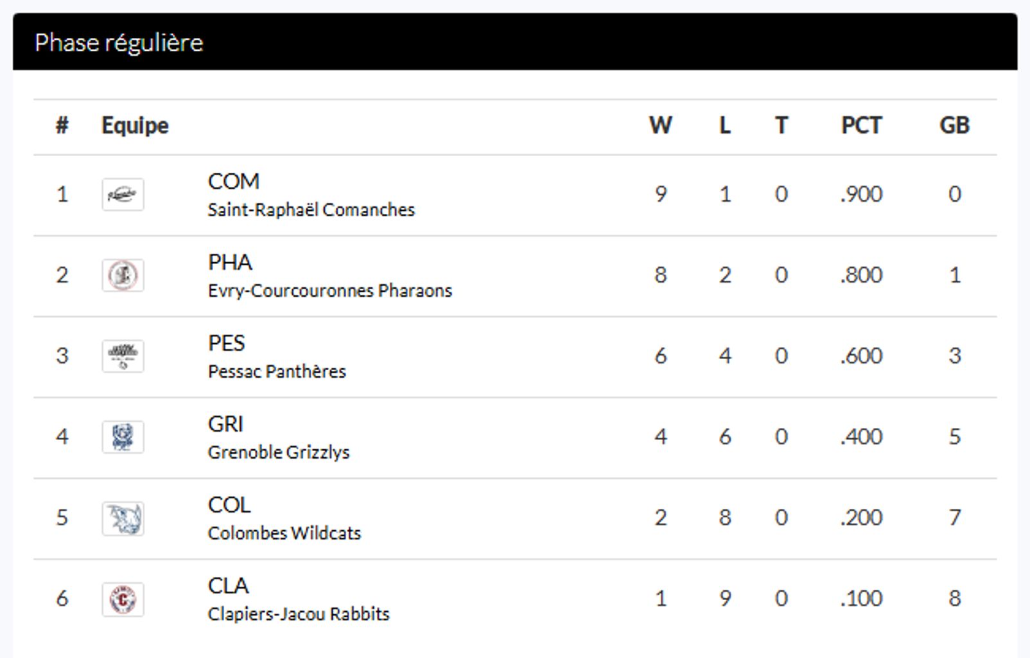Click the Equipe column header
The height and width of the screenshot is (658, 1030).
(x=135, y=125)
